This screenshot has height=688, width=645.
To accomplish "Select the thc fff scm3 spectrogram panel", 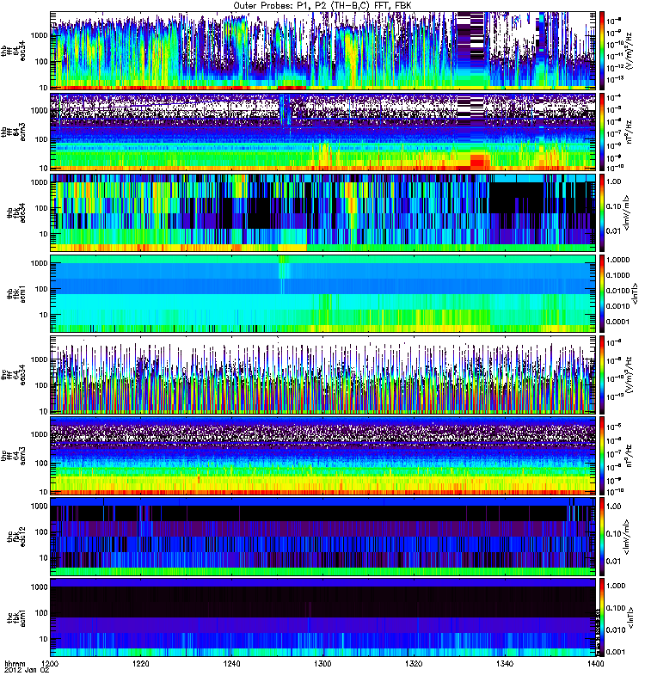I will click(x=322, y=455).
